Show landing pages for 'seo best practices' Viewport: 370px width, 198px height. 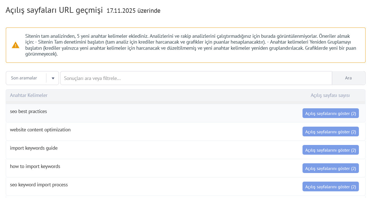point(330,113)
